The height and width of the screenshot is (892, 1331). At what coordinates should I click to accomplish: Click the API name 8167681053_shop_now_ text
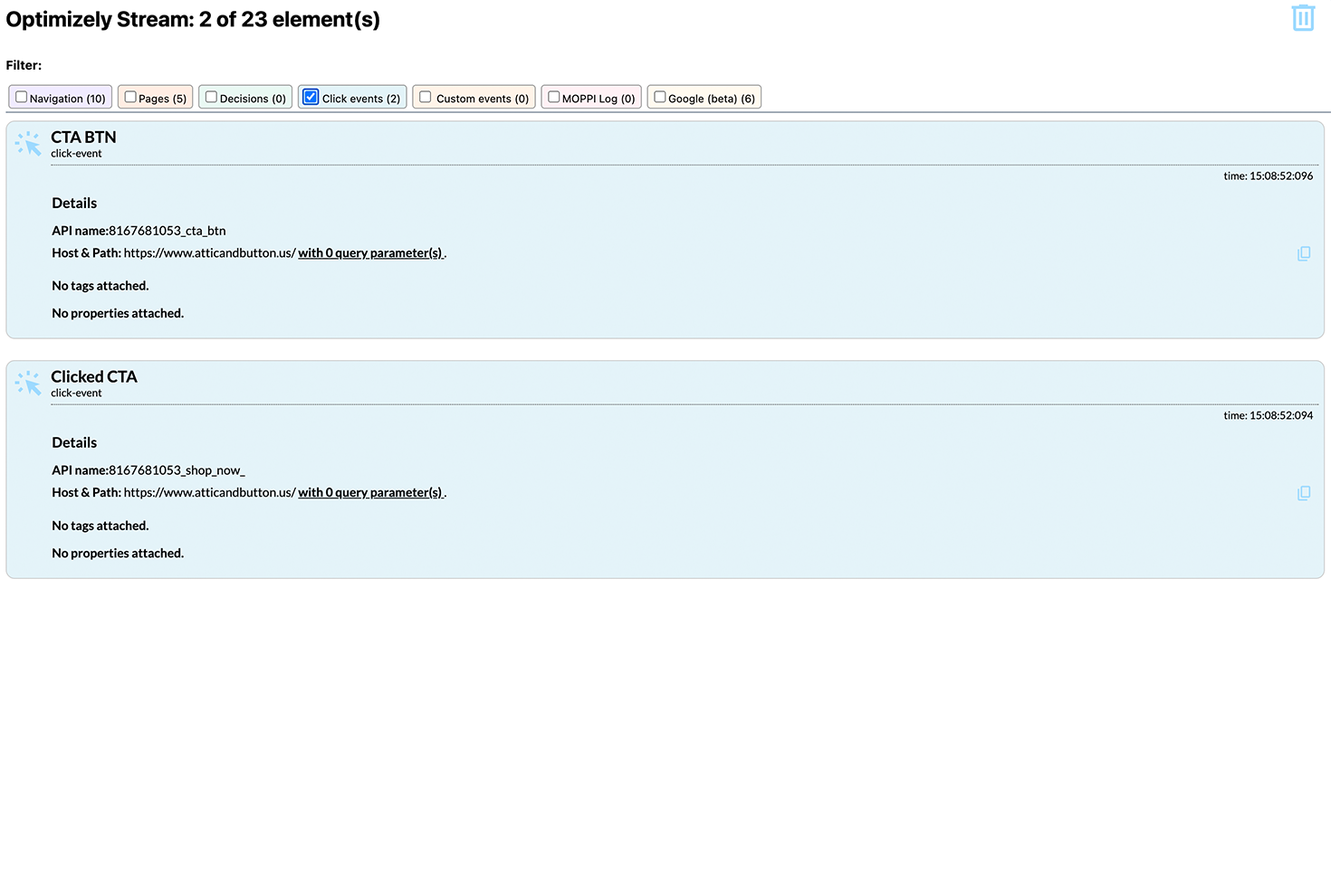click(x=177, y=470)
